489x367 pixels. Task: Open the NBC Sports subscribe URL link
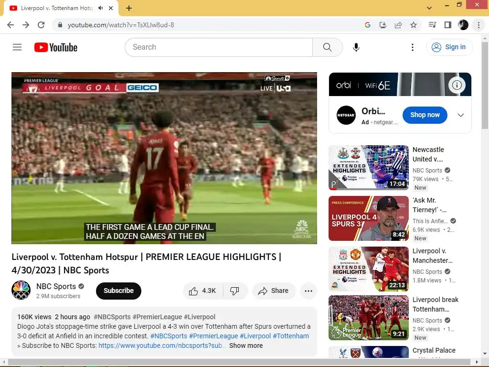(x=162, y=345)
